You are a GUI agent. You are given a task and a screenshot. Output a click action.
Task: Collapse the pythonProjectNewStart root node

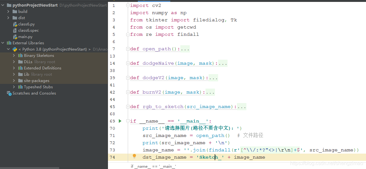point(3,5)
